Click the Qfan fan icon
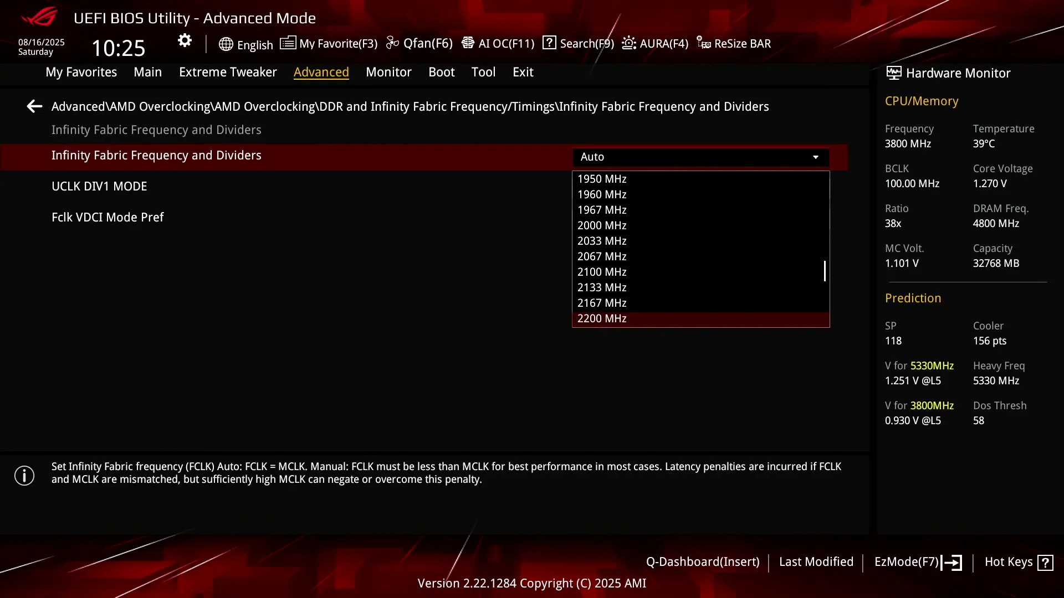Screen dimensions: 1064x598 point(392,43)
